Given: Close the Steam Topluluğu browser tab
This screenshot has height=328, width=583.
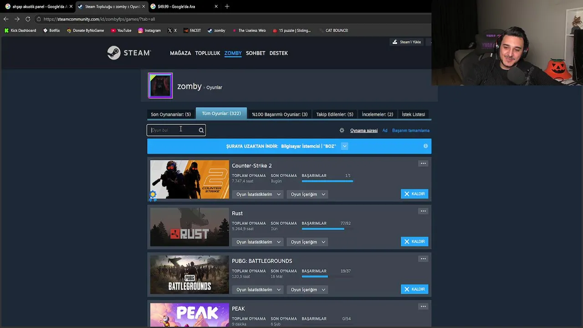Looking at the screenshot, I should click(x=143, y=6).
